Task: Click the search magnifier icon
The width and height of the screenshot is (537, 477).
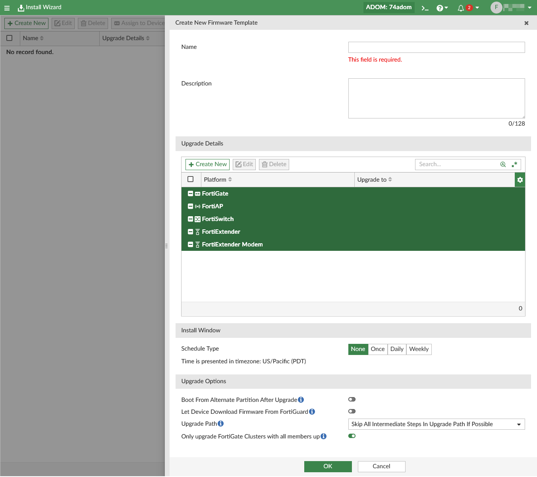Action: [x=503, y=164]
